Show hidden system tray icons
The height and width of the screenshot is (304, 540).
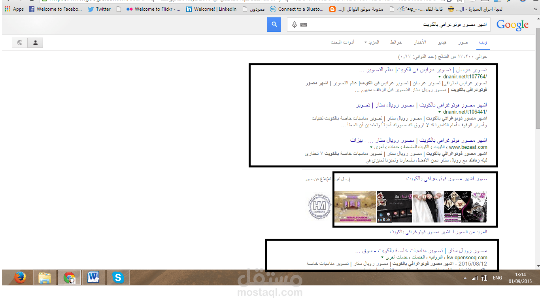pos(465,278)
